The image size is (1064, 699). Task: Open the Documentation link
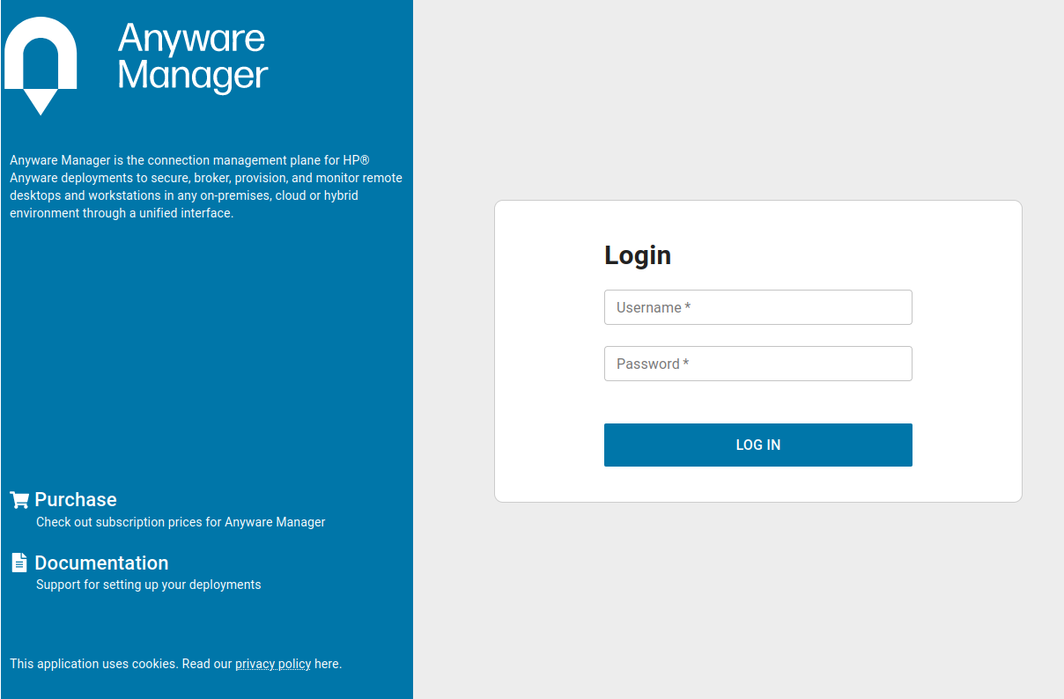coord(101,563)
